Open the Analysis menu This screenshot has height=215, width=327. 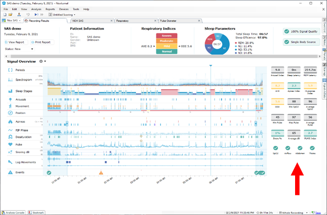(36, 9)
